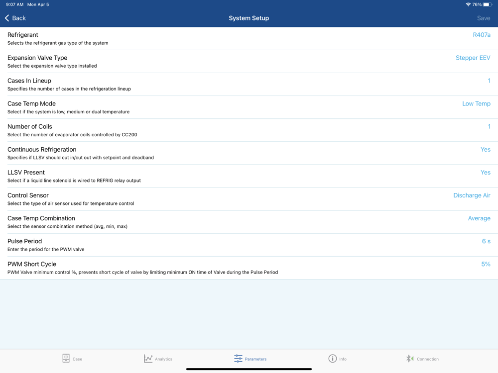The image size is (498, 373).
Task: Edit the Cases In Lineup value
Action: pyautogui.click(x=489, y=81)
